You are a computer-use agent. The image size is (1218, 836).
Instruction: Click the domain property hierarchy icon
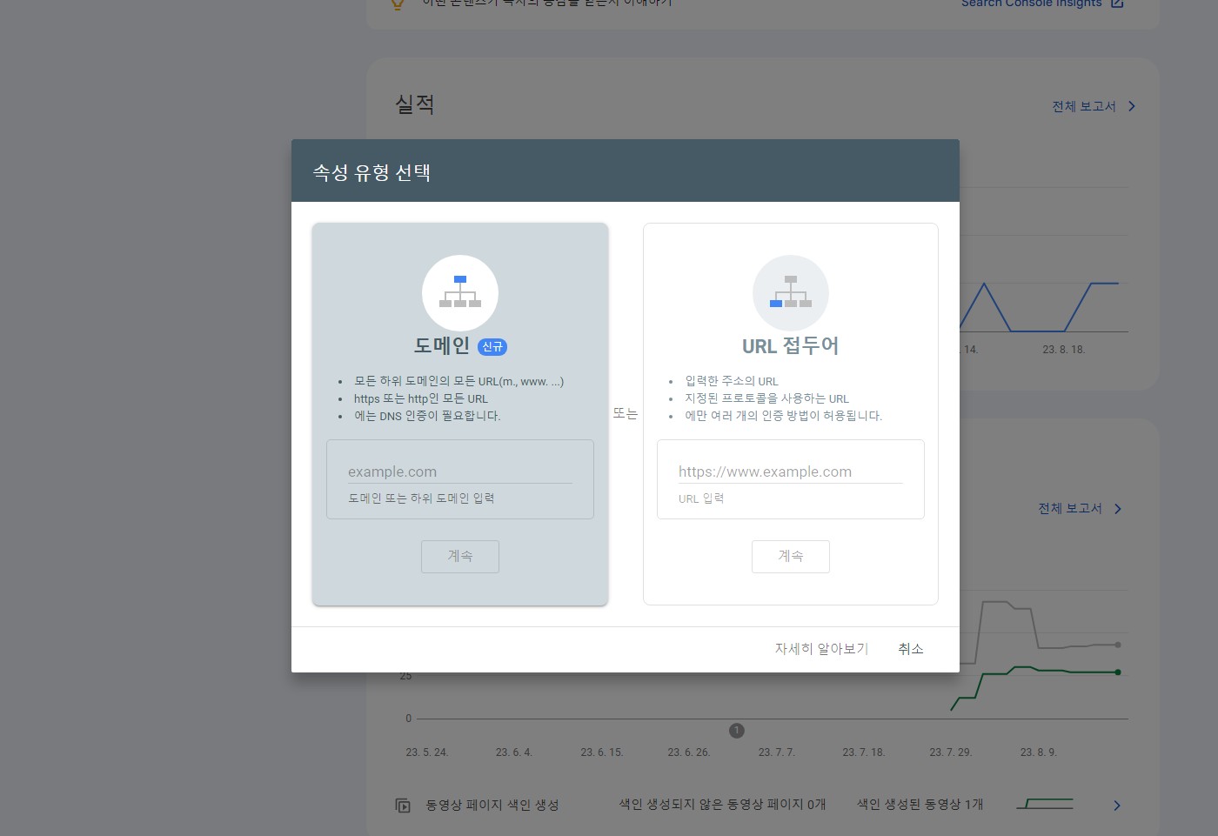coord(460,292)
